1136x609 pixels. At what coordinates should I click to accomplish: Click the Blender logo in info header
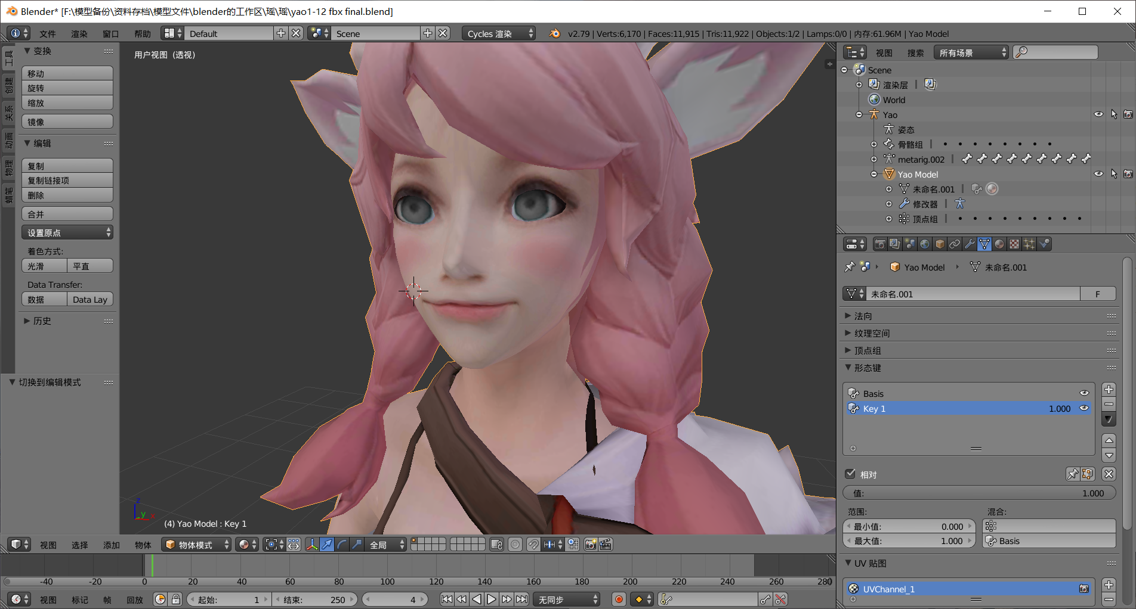point(555,33)
